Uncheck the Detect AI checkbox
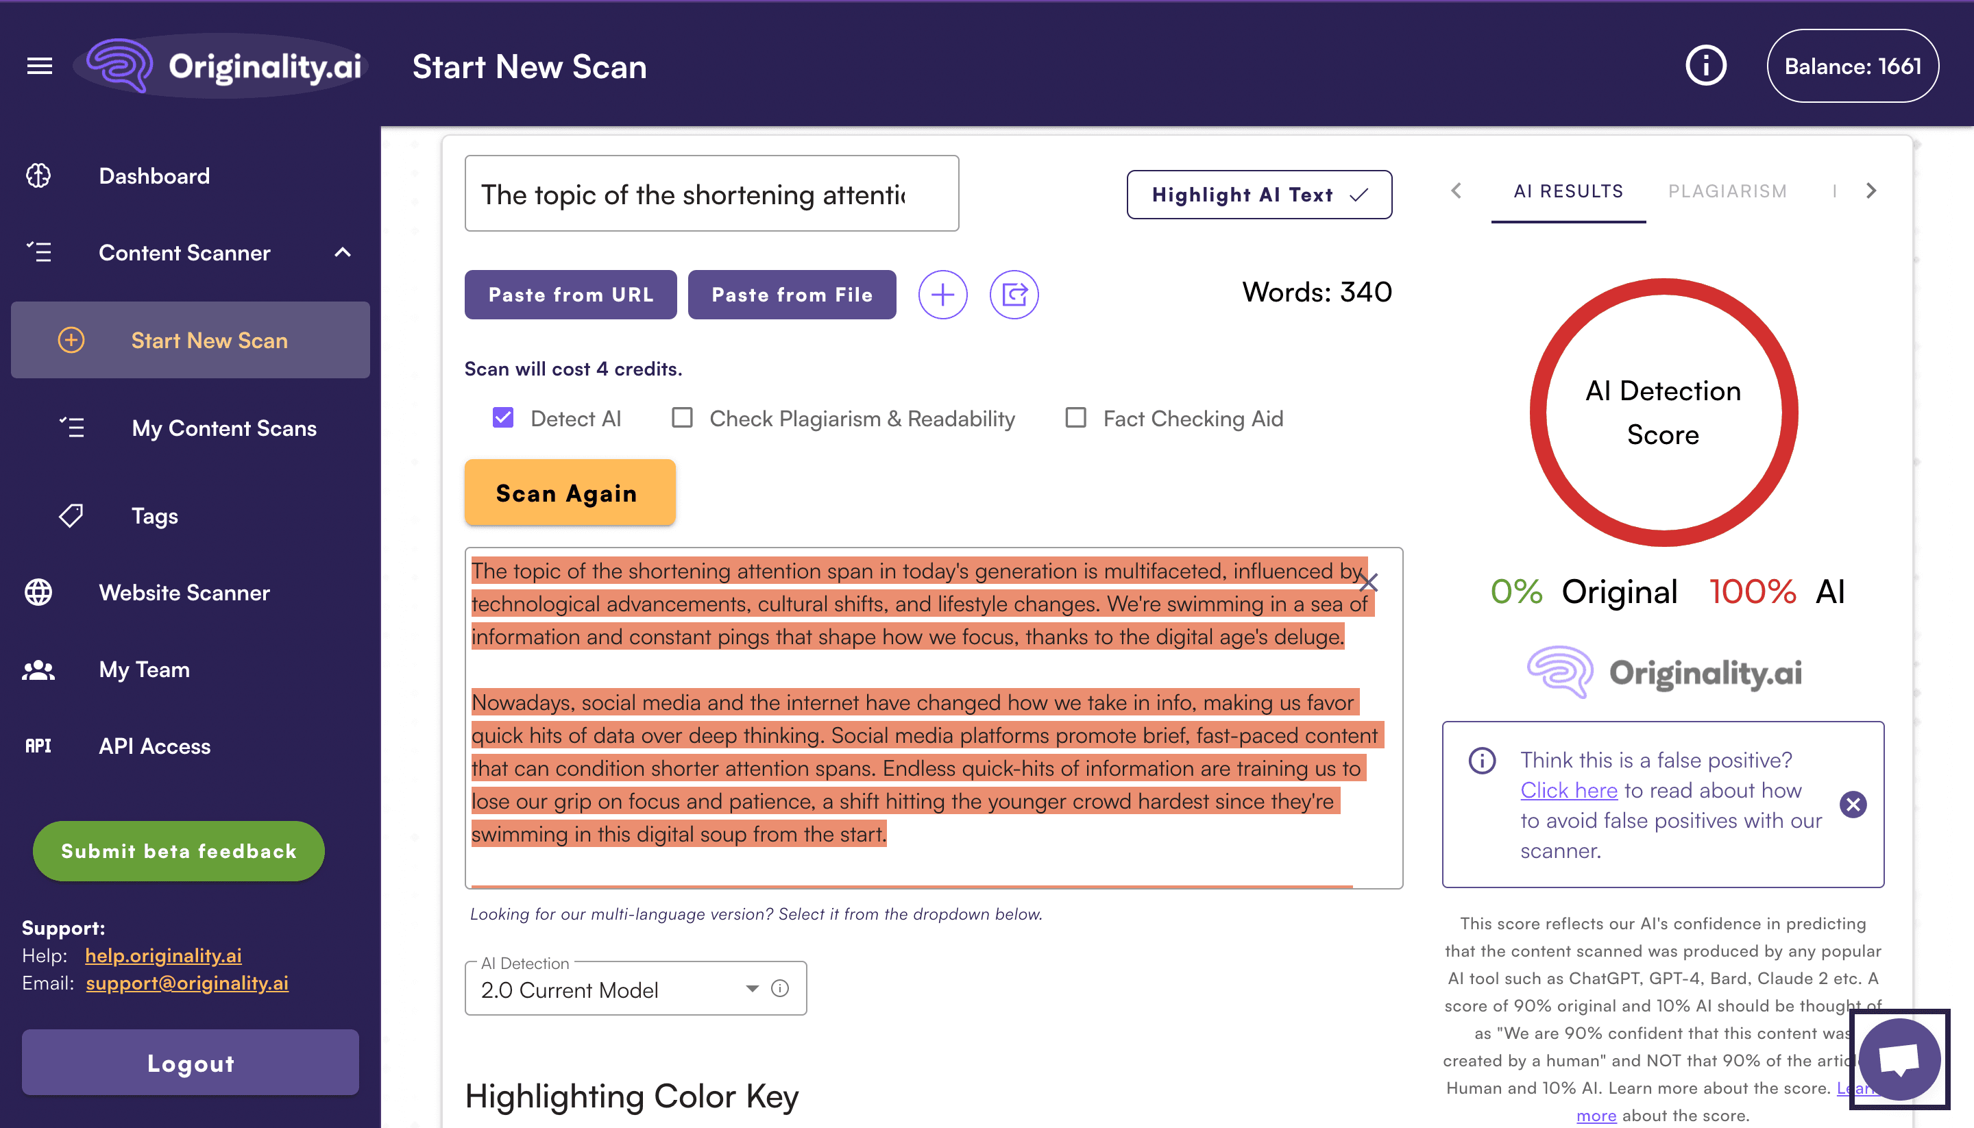The height and width of the screenshot is (1128, 1974). pyautogui.click(x=503, y=418)
